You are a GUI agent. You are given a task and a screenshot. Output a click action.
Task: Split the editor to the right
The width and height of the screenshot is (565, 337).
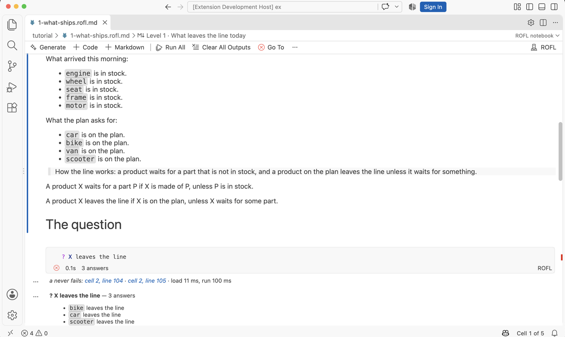point(543,23)
